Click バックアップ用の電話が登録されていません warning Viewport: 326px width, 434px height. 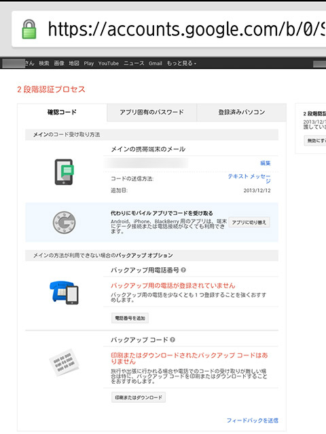pos(173,285)
